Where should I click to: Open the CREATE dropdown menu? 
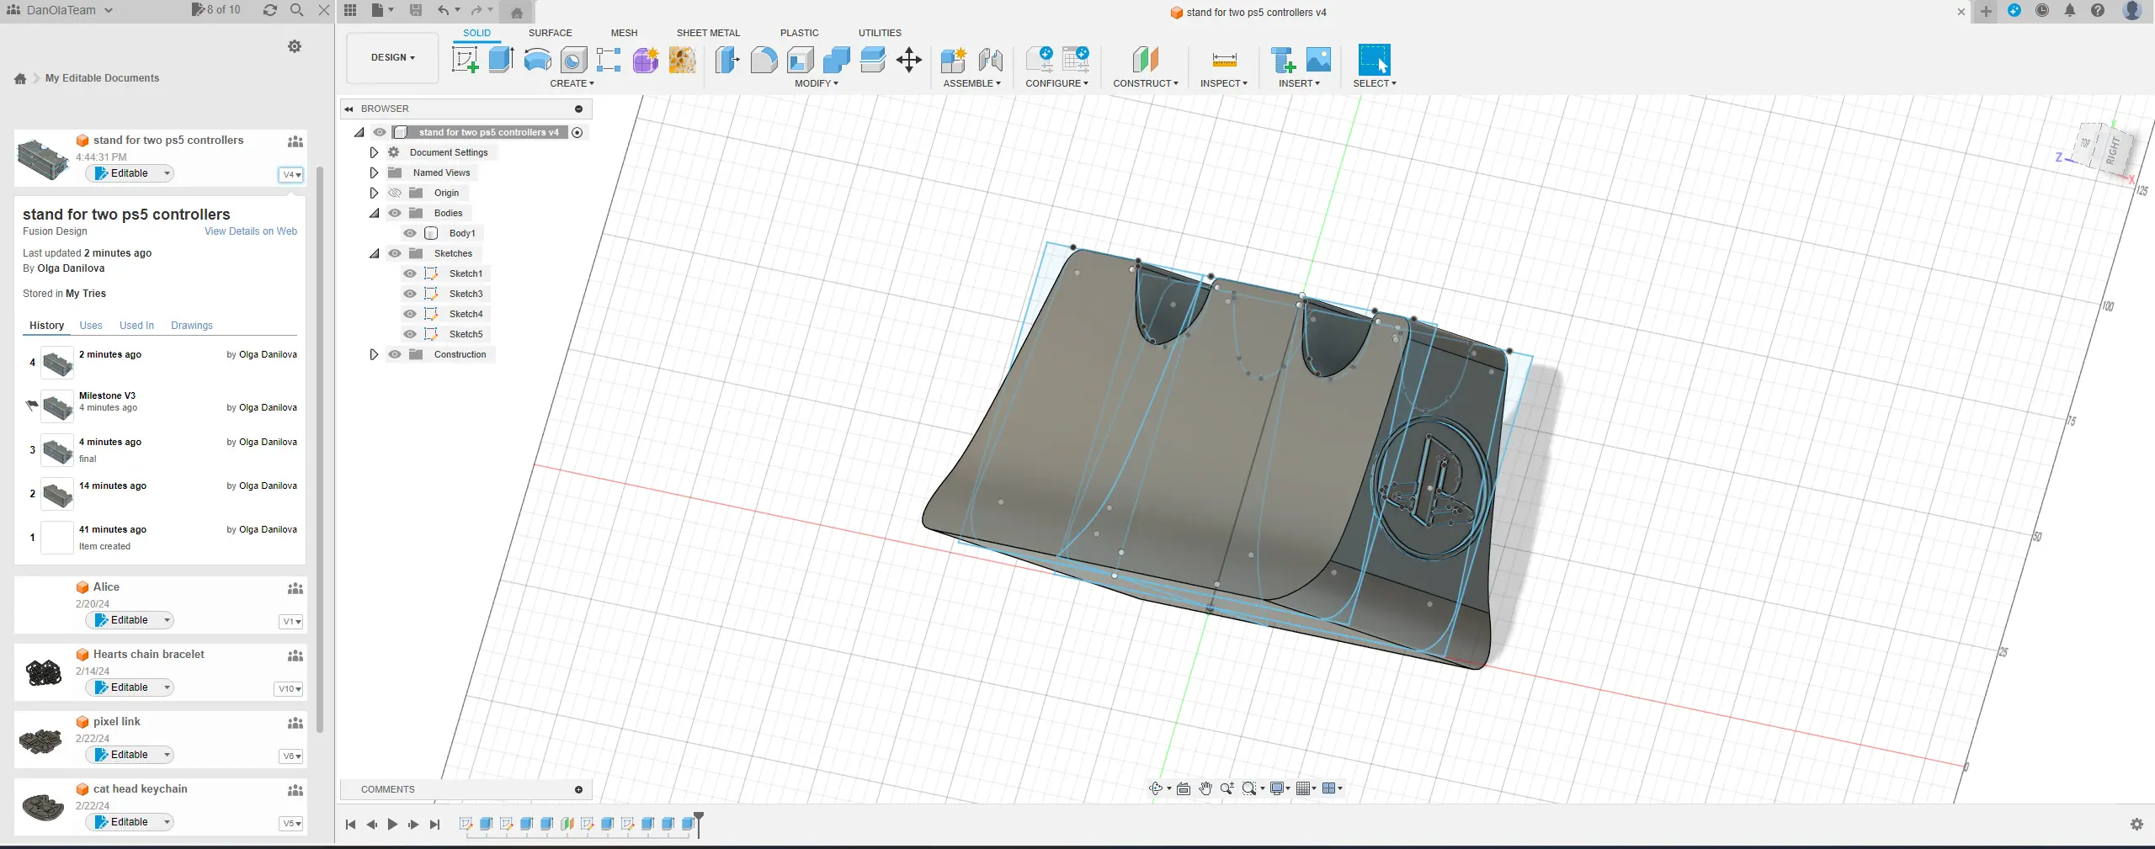tap(572, 83)
